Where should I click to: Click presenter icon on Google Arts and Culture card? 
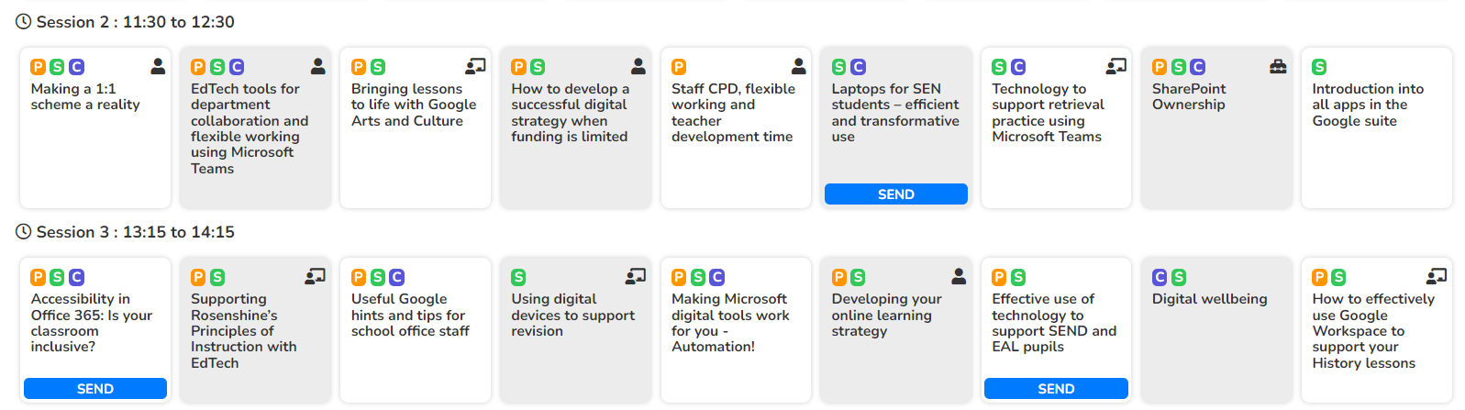(x=475, y=66)
